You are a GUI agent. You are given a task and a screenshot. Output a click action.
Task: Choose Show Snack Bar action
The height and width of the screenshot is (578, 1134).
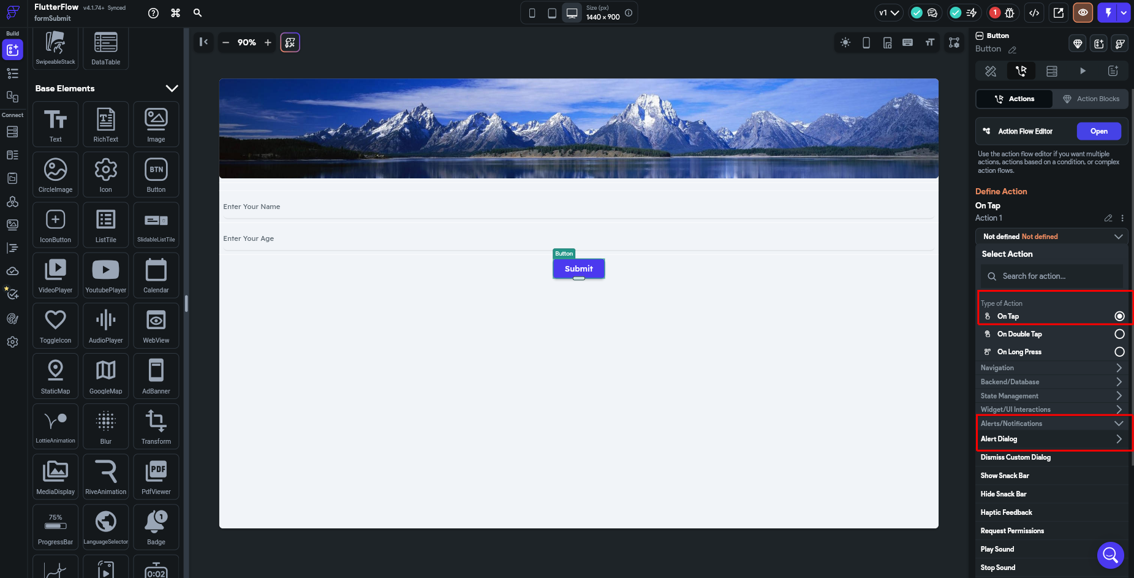(1004, 476)
